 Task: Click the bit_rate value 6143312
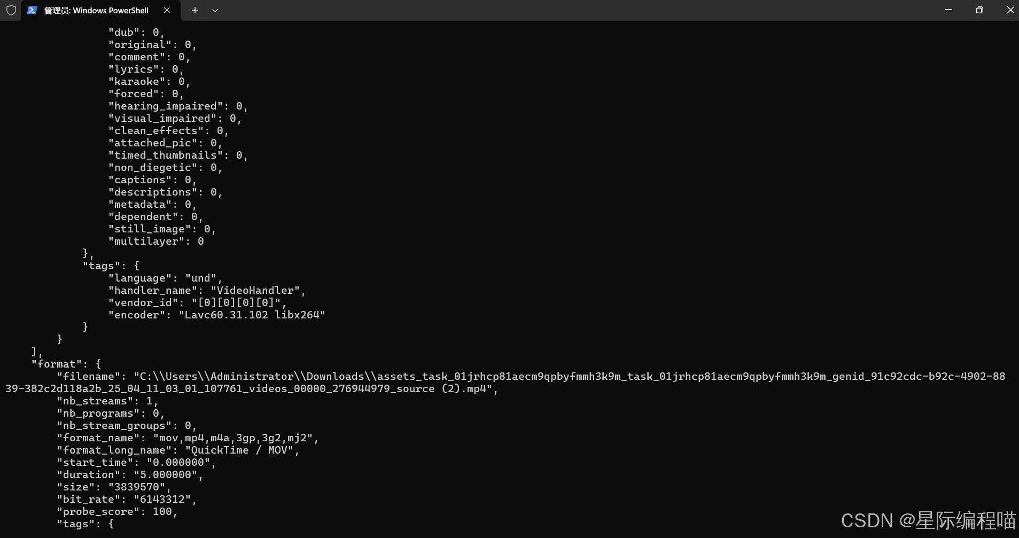pyautogui.click(x=165, y=499)
